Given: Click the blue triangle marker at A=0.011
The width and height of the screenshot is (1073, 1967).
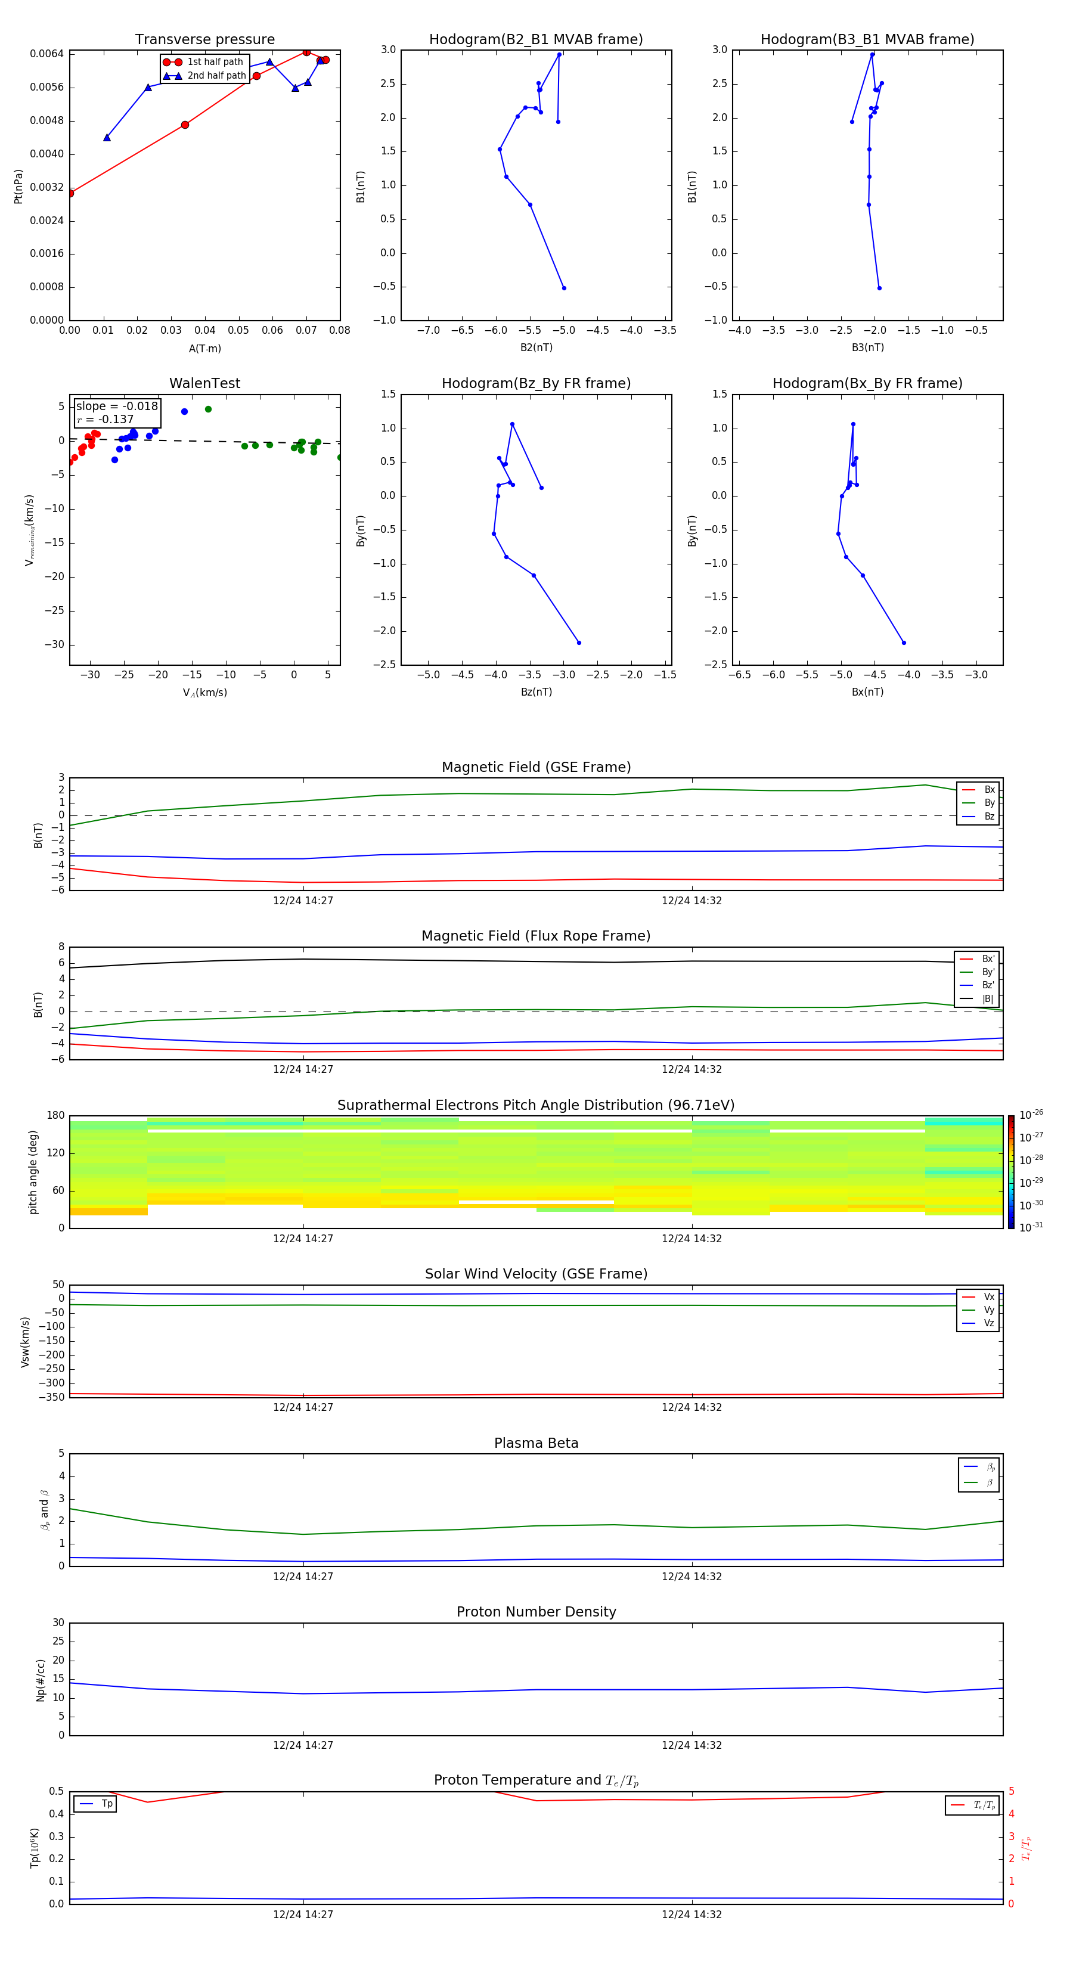Looking at the screenshot, I should coord(107,138).
